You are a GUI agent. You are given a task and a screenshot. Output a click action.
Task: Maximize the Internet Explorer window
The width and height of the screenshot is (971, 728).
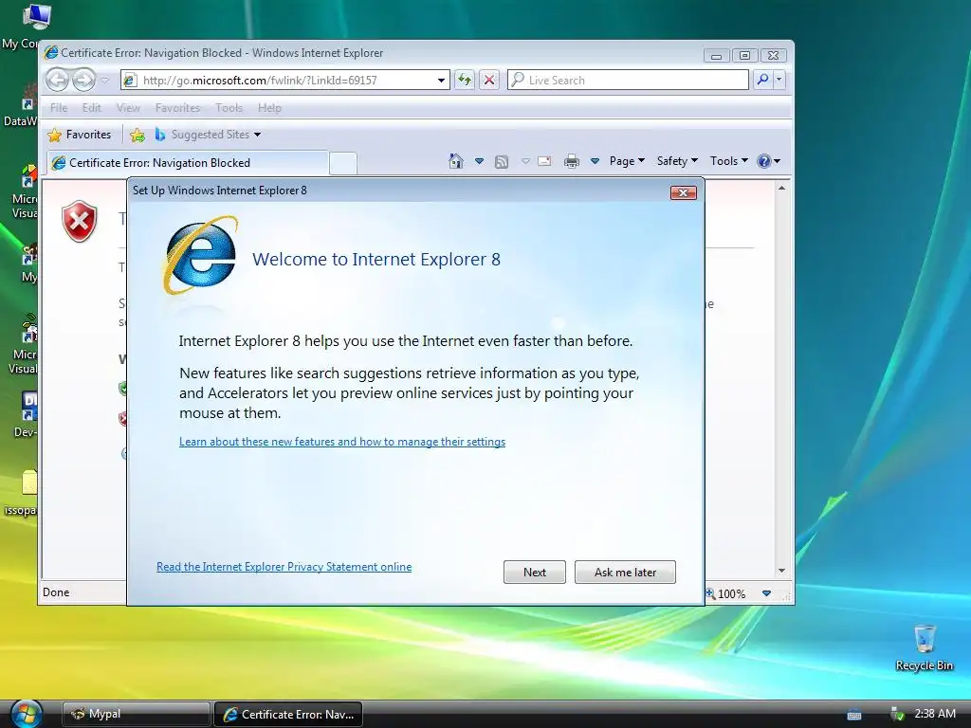745,55
